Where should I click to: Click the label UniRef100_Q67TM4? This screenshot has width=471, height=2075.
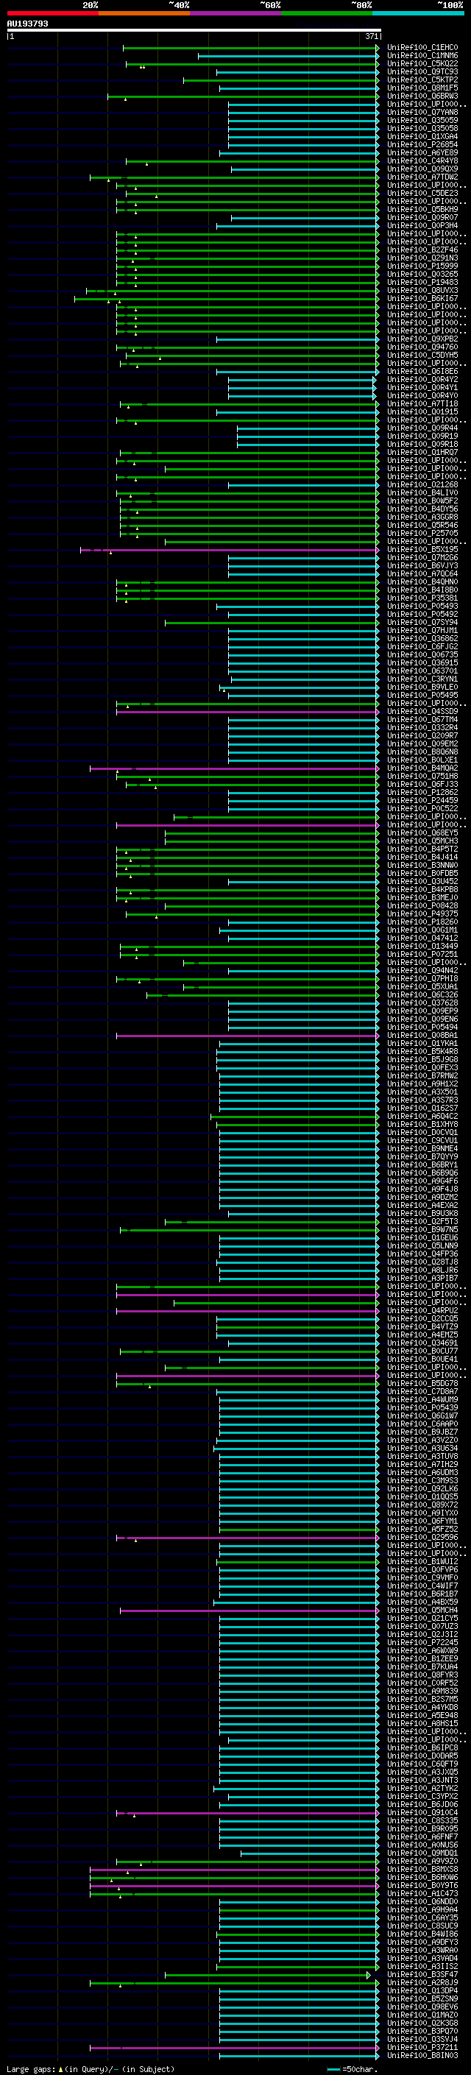(x=422, y=719)
